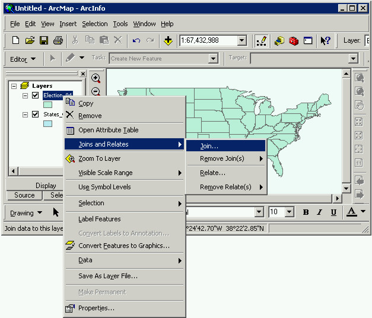
Task: Click the fixed zoom tool at right toolbar top
Action: 359,78
